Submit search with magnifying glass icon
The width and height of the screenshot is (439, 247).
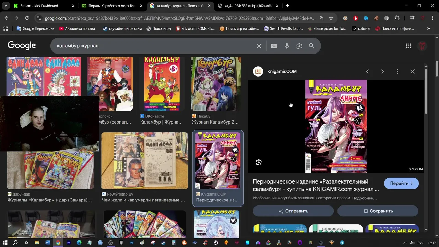point(311,46)
